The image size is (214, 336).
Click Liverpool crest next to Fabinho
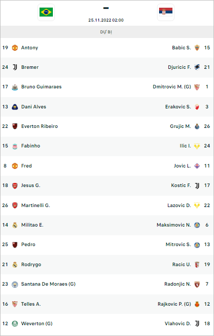pos(15,146)
